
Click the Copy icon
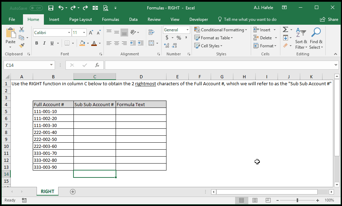tap(21, 38)
